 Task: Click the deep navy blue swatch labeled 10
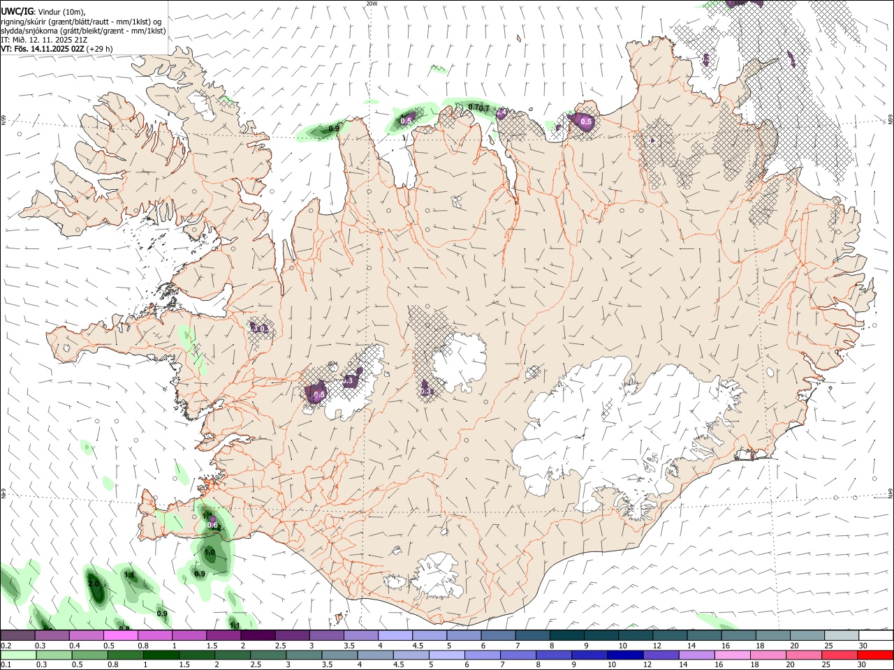[x=625, y=655]
